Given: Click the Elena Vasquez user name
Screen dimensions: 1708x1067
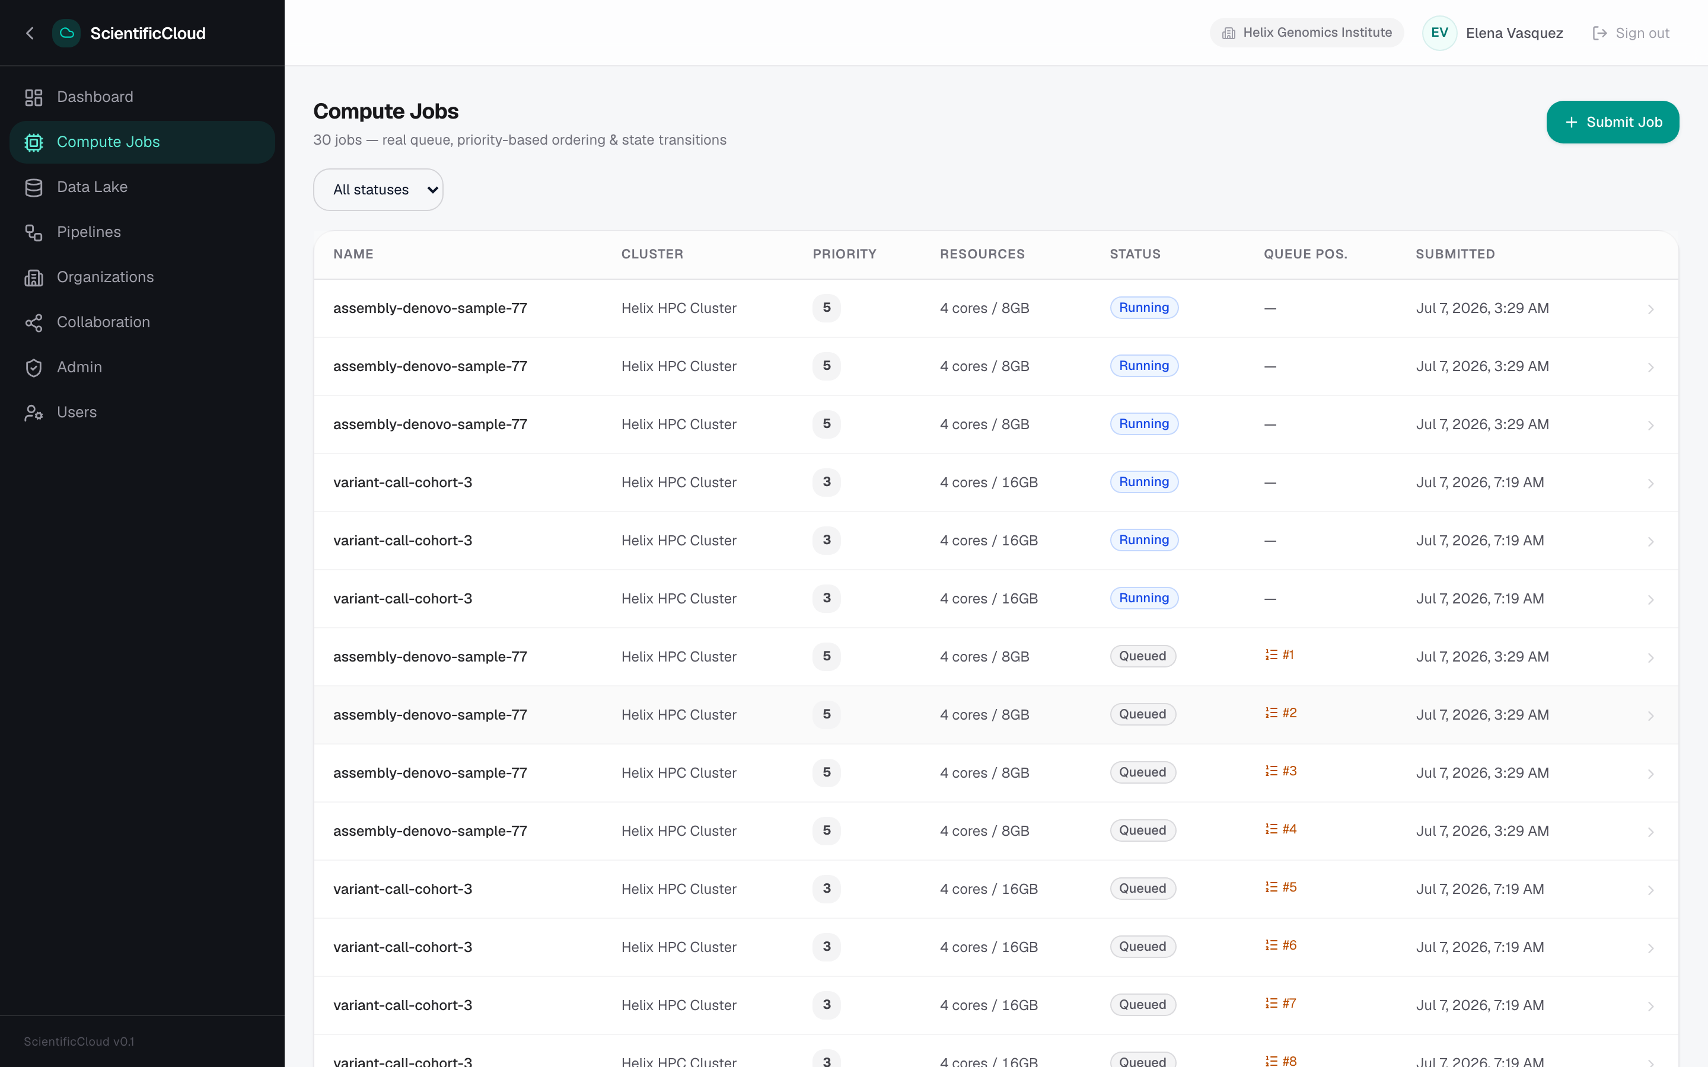Looking at the screenshot, I should [1514, 33].
